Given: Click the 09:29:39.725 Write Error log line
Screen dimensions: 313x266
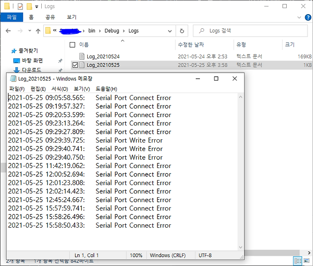Looking at the screenshot, I should click(x=85, y=141).
